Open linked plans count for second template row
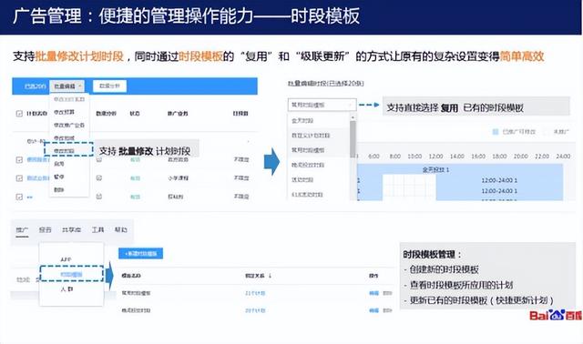This screenshot has width=583, height=344. tap(255, 310)
